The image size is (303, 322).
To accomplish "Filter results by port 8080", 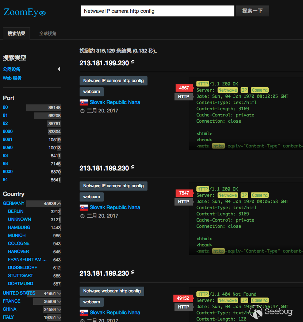I will 8,131.
